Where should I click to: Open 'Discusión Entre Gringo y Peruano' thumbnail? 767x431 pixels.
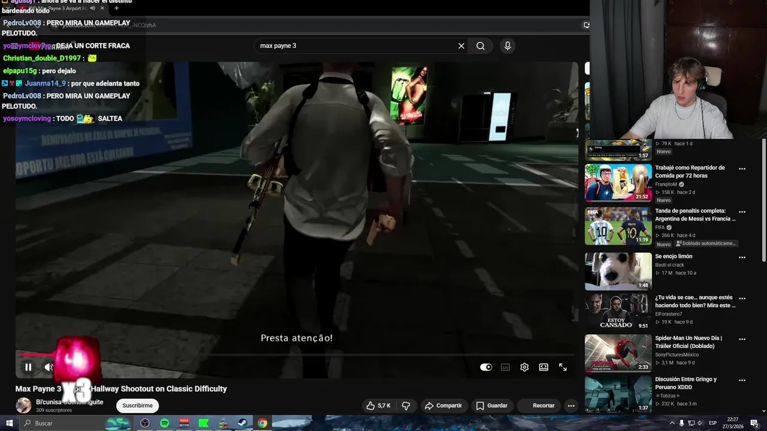tap(618, 393)
